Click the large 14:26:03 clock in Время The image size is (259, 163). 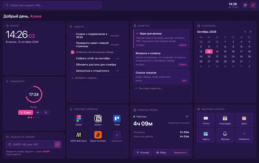pos(20,35)
